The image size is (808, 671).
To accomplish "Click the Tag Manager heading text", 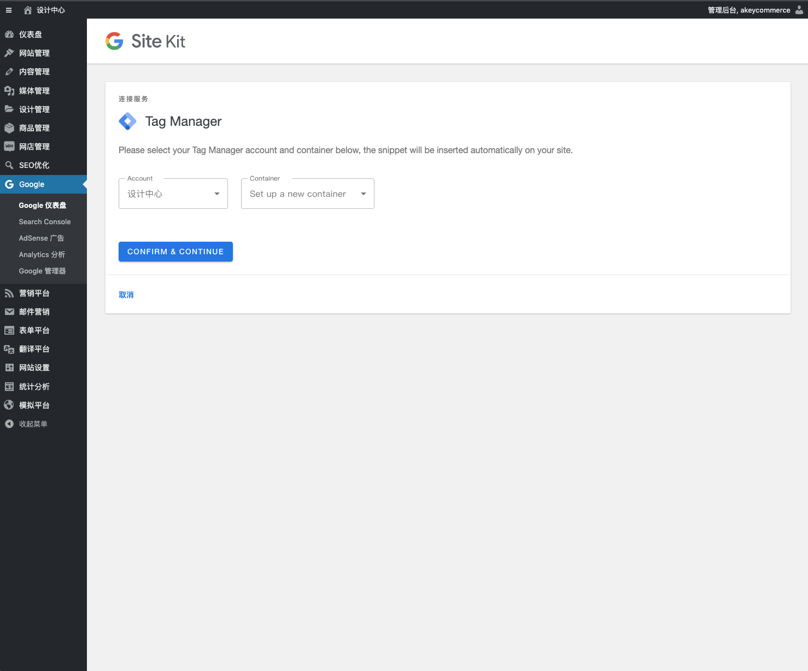I will click(183, 121).
